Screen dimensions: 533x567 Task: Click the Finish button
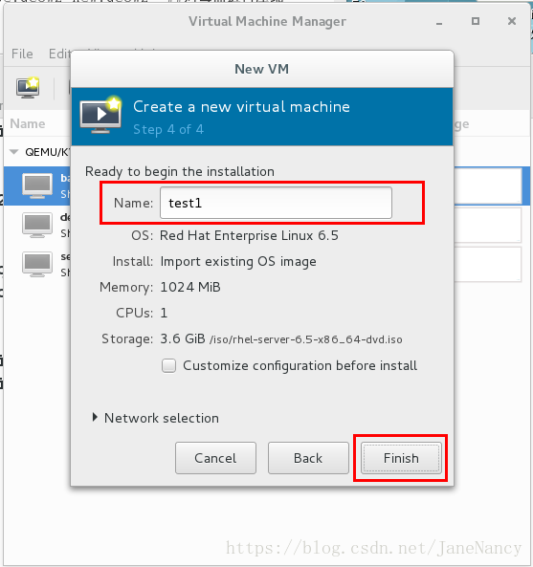click(401, 458)
